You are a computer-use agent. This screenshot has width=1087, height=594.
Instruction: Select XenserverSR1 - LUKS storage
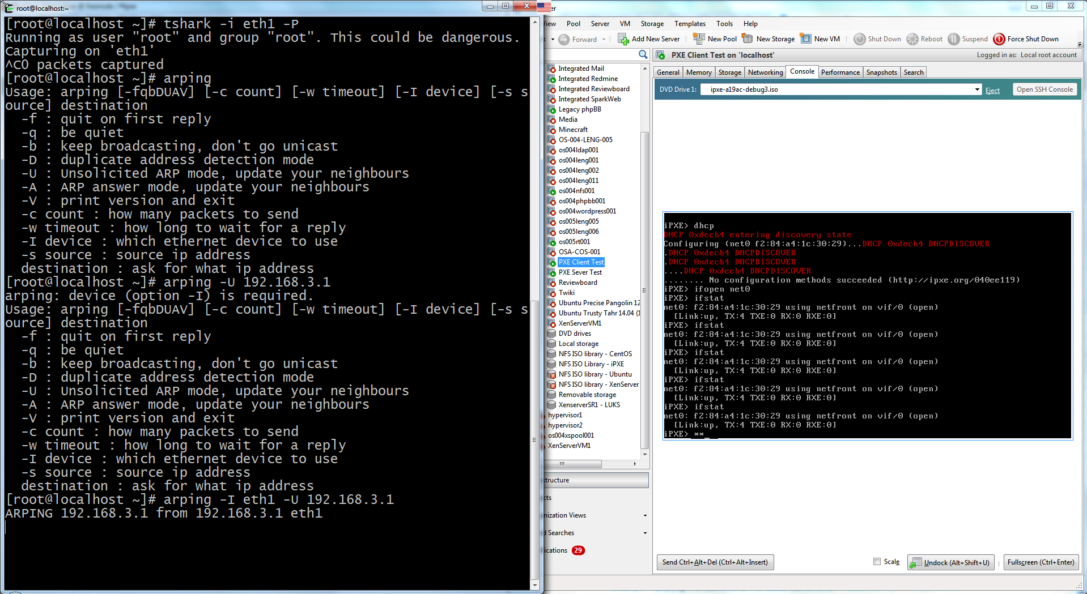(589, 405)
